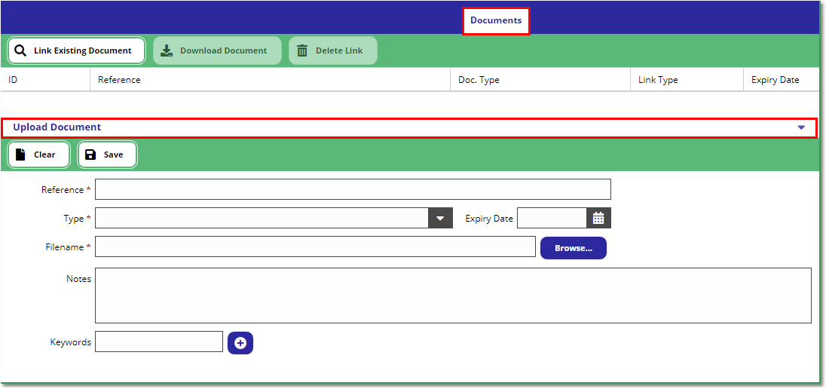Click the Download Document button

click(x=218, y=51)
